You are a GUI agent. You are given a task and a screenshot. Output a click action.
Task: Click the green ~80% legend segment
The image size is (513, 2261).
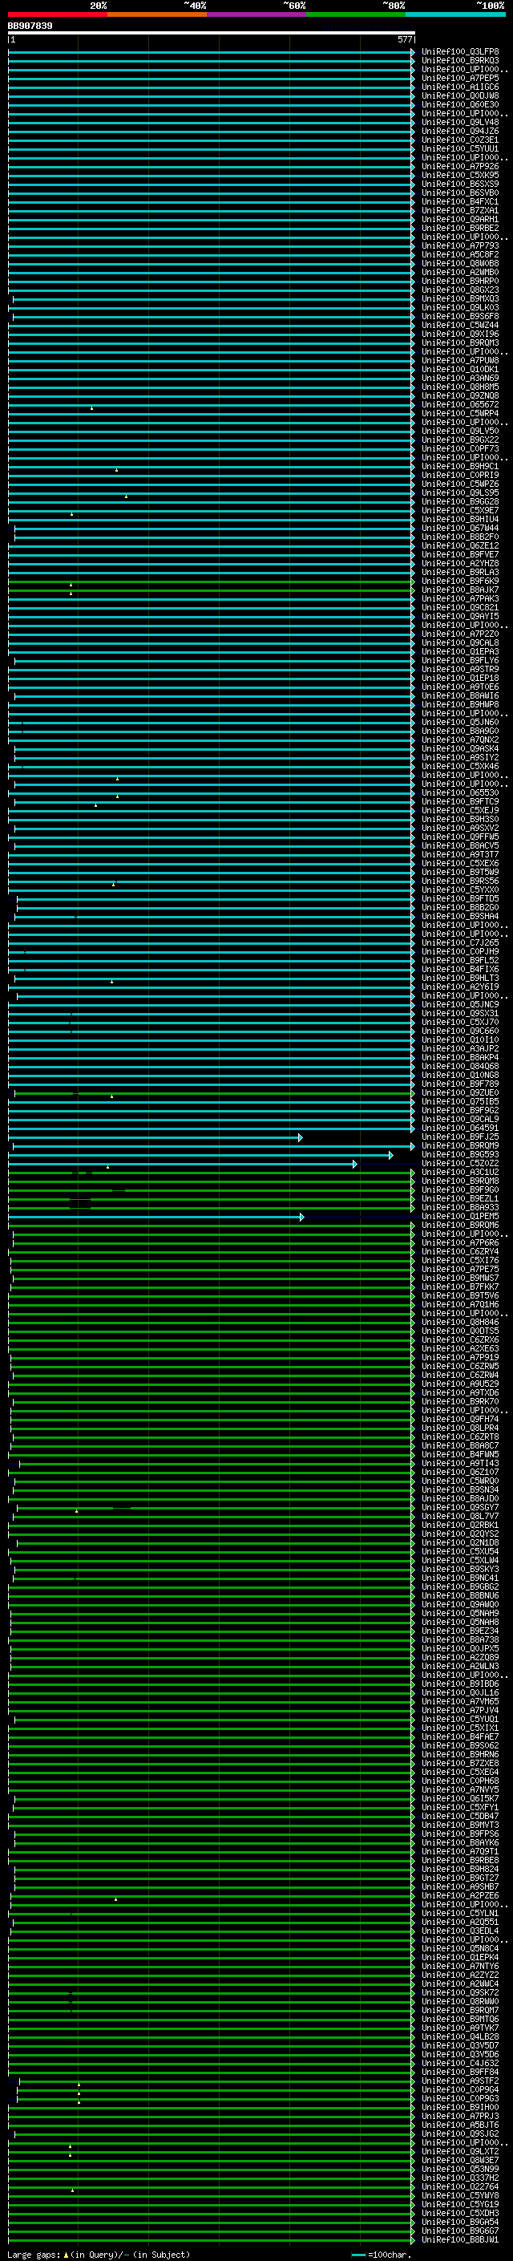click(x=356, y=15)
